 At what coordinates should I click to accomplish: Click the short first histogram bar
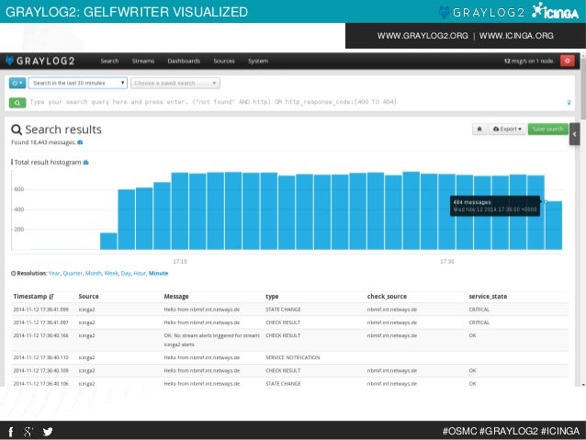[x=108, y=241]
